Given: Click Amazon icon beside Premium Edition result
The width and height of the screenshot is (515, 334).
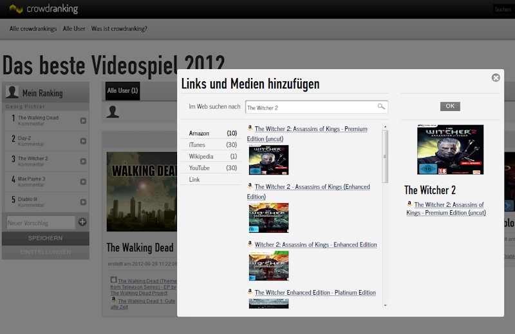Looking at the screenshot, I should pos(250,128).
